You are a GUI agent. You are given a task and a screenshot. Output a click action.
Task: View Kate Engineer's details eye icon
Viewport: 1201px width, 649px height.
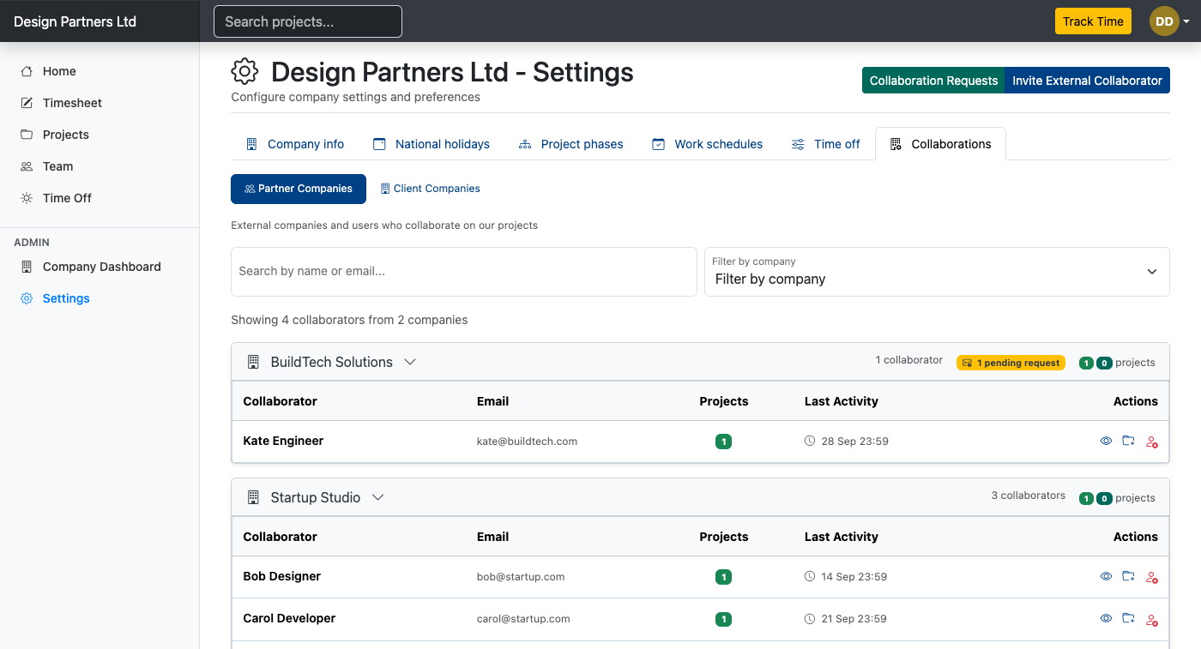click(x=1106, y=441)
